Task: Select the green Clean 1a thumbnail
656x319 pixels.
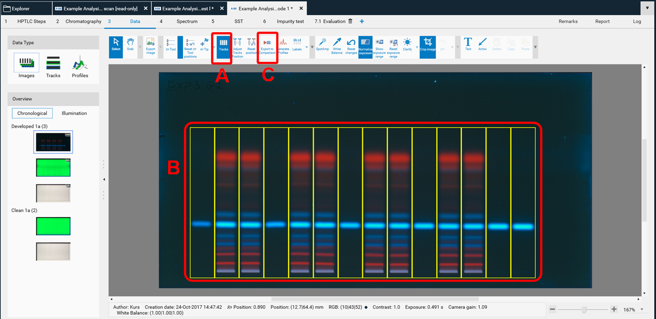Action: point(53,226)
